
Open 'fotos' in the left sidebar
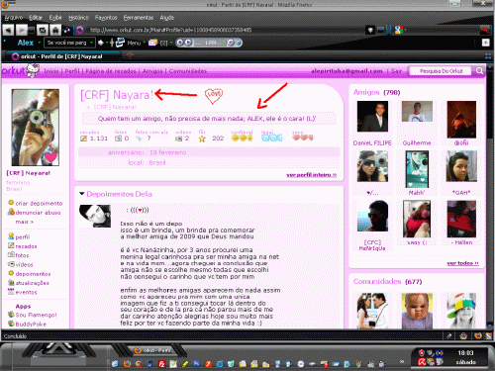pyautogui.click(x=22, y=255)
